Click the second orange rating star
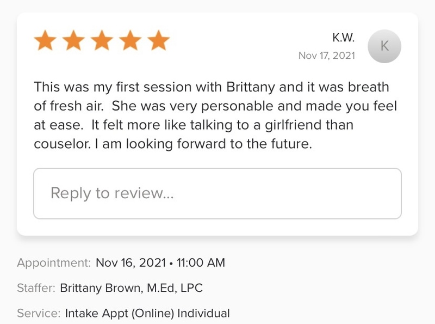The width and height of the screenshot is (435, 324). [74, 41]
